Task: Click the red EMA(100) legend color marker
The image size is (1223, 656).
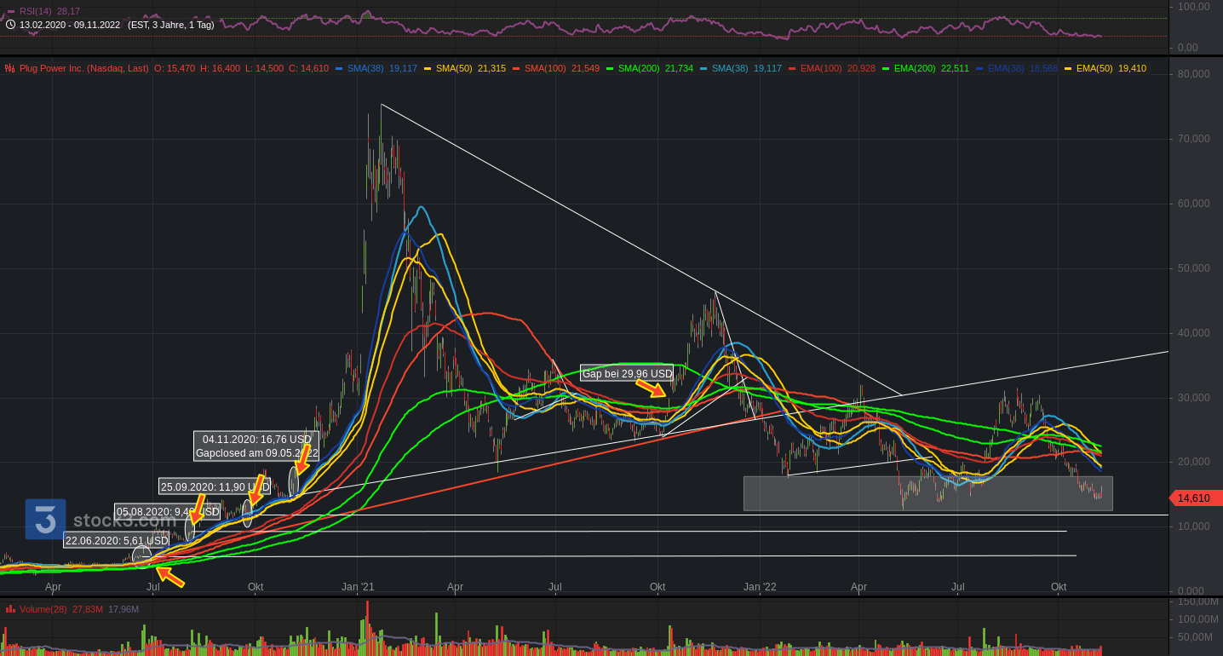Action: [793, 68]
